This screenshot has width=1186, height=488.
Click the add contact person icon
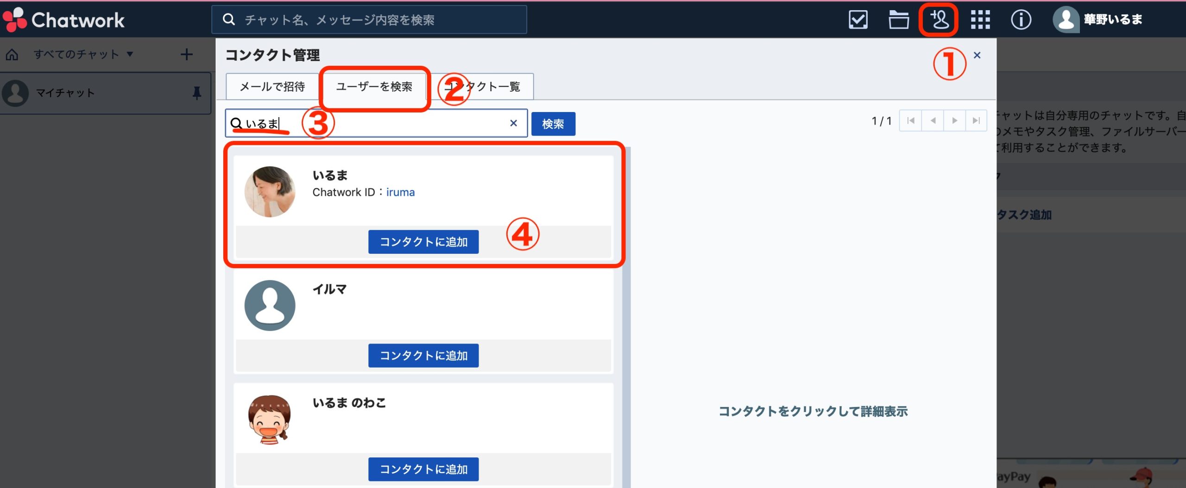pyautogui.click(x=939, y=20)
